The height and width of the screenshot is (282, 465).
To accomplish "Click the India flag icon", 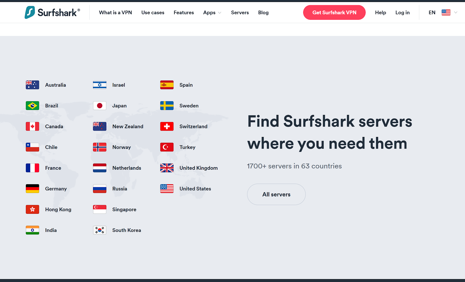I will (x=32, y=230).
